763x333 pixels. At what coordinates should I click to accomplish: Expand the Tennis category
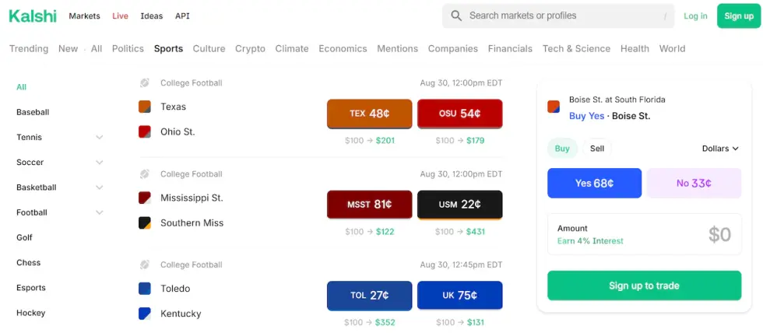click(x=99, y=138)
